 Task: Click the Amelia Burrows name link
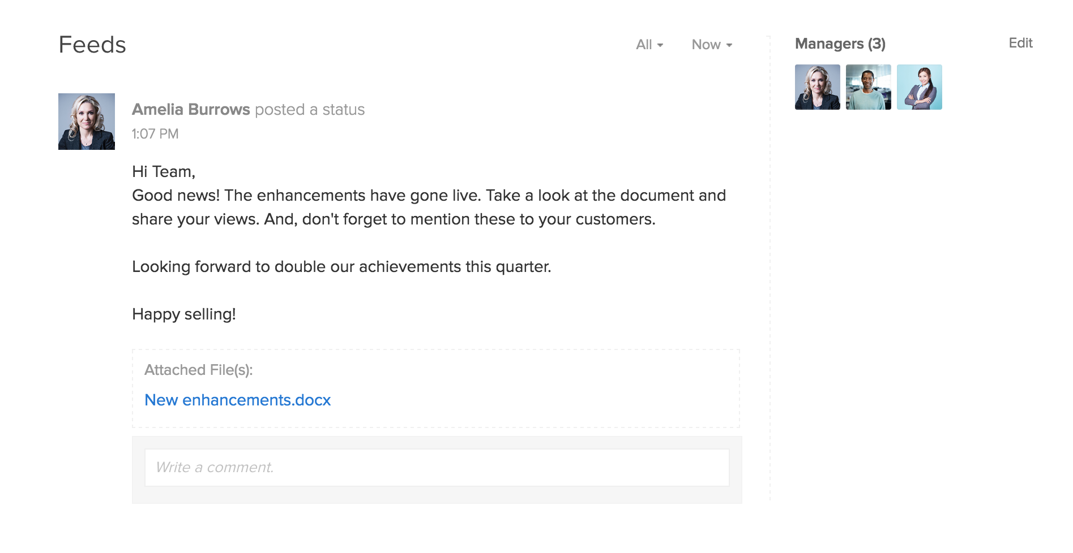click(191, 110)
